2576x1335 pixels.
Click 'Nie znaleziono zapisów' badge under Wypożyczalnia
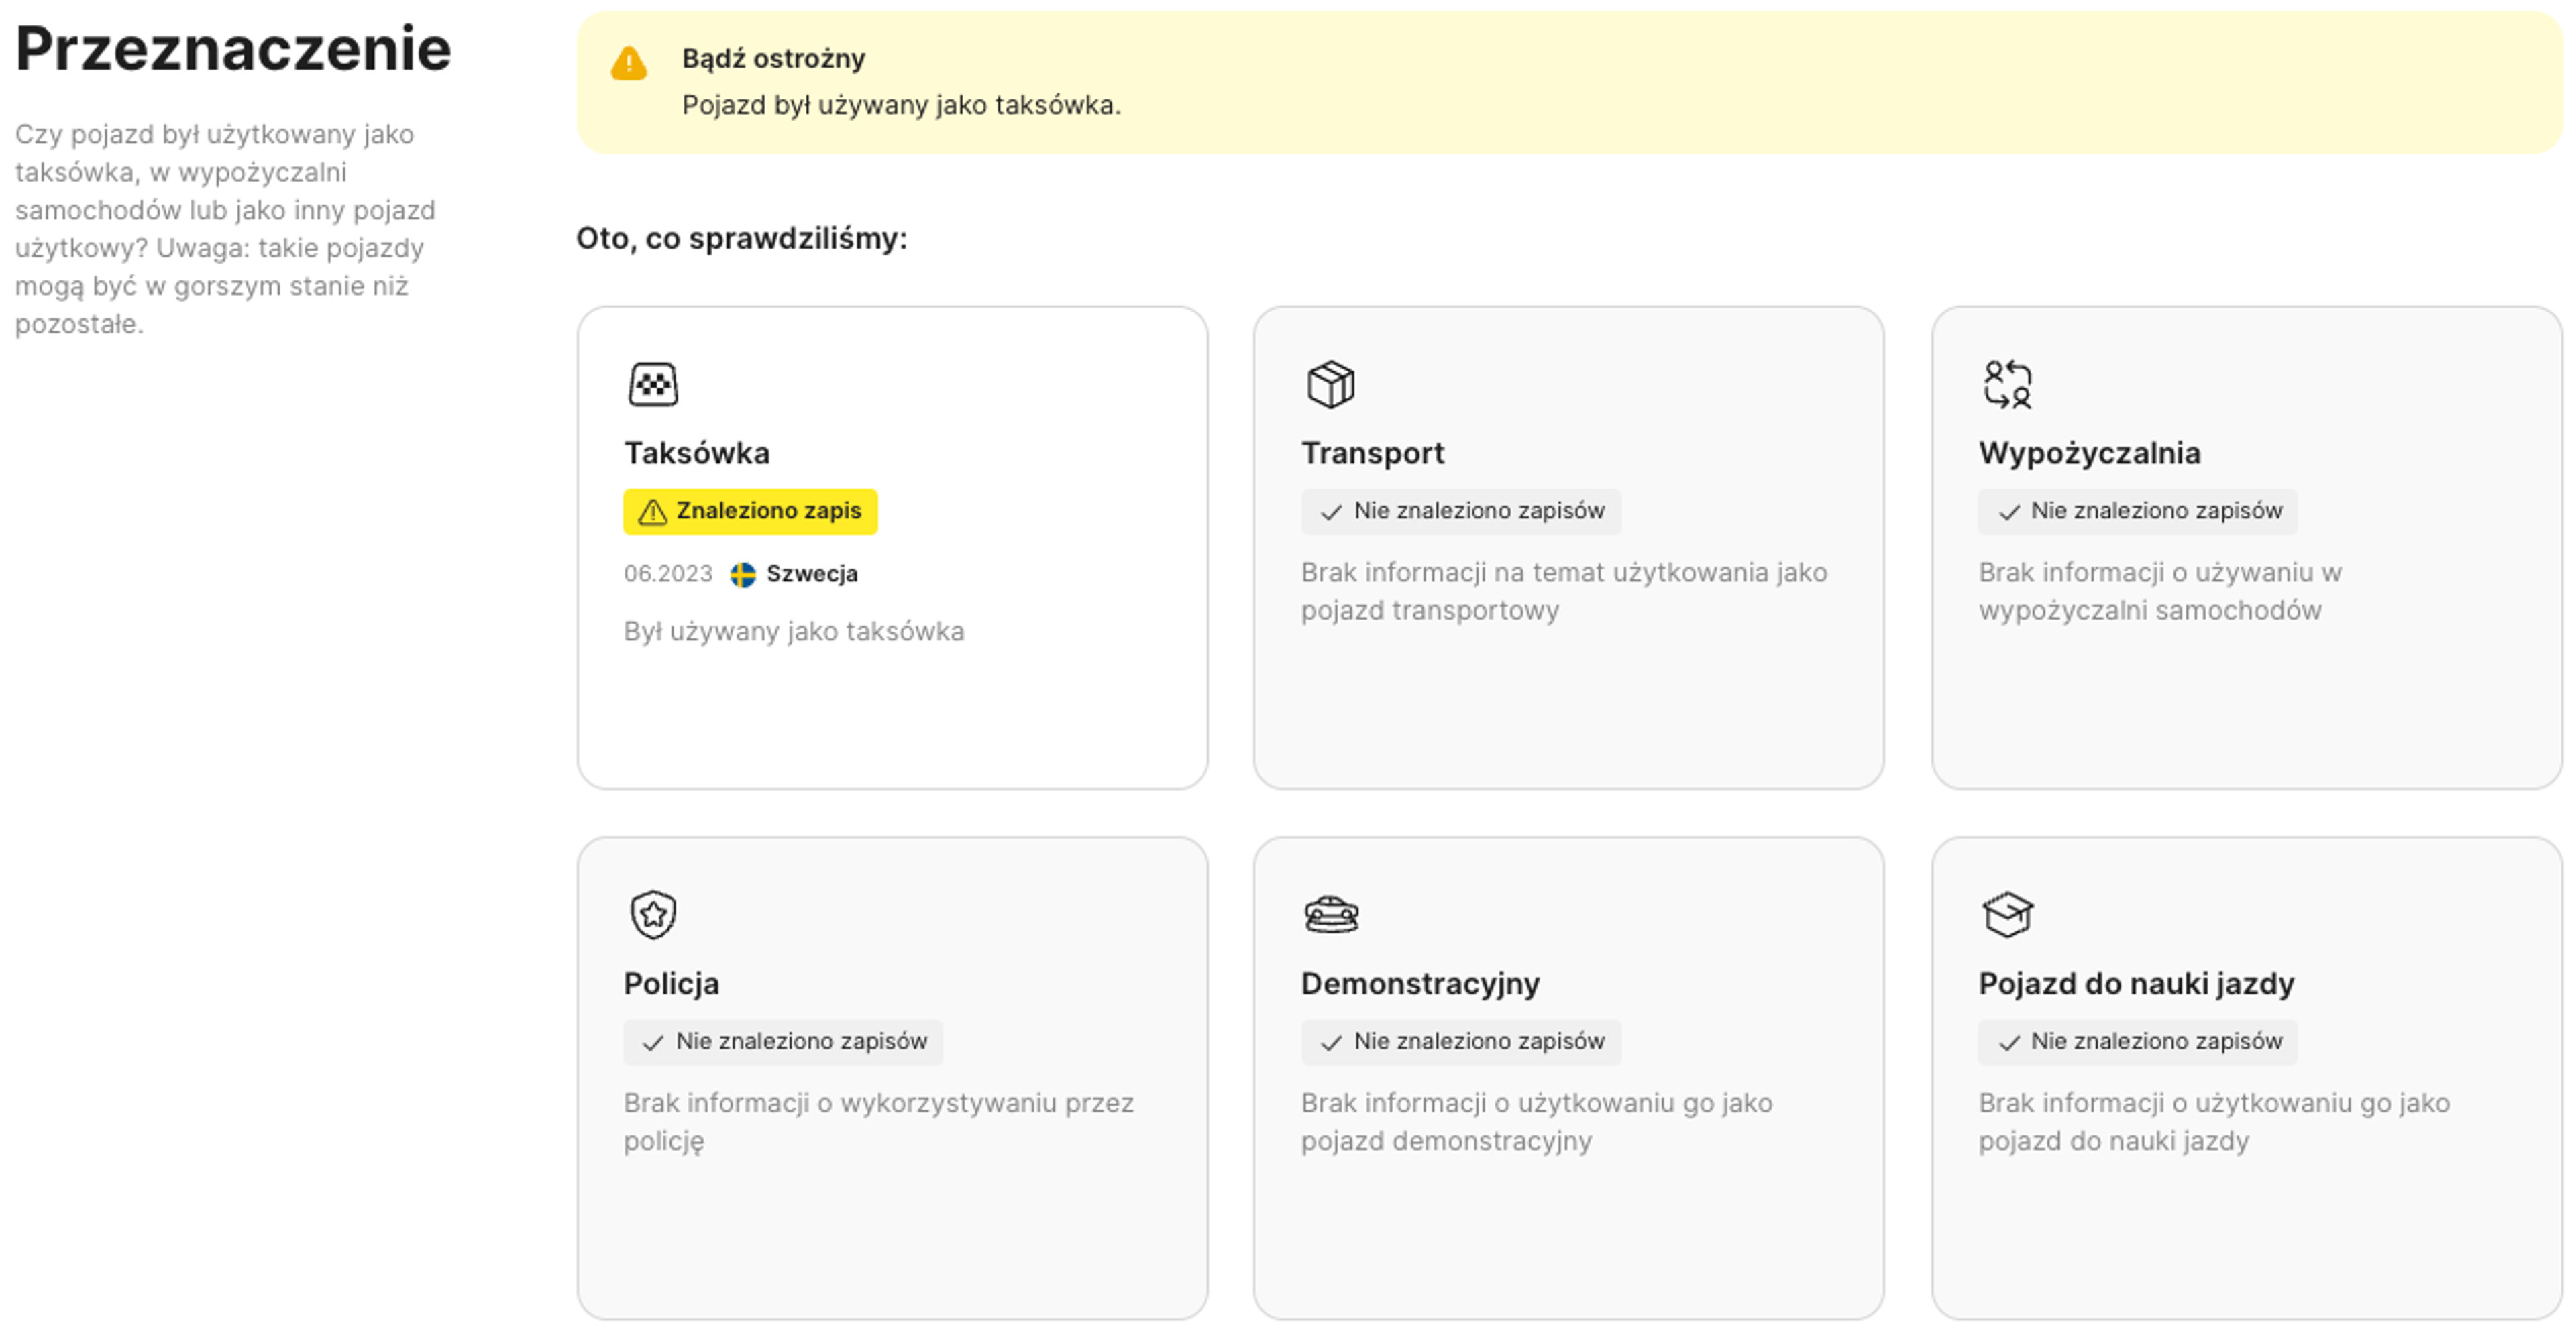coord(2137,512)
